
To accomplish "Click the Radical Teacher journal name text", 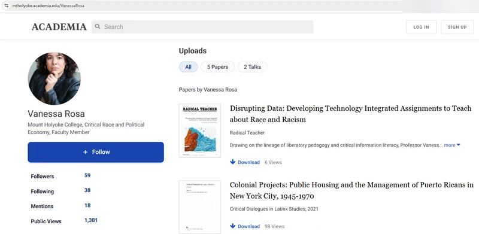I will [x=247, y=133].
